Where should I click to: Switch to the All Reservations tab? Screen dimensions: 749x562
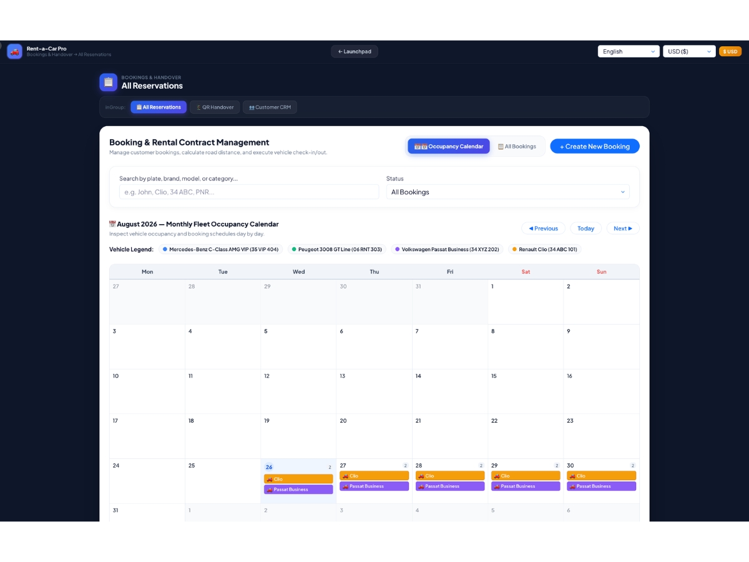click(159, 107)
